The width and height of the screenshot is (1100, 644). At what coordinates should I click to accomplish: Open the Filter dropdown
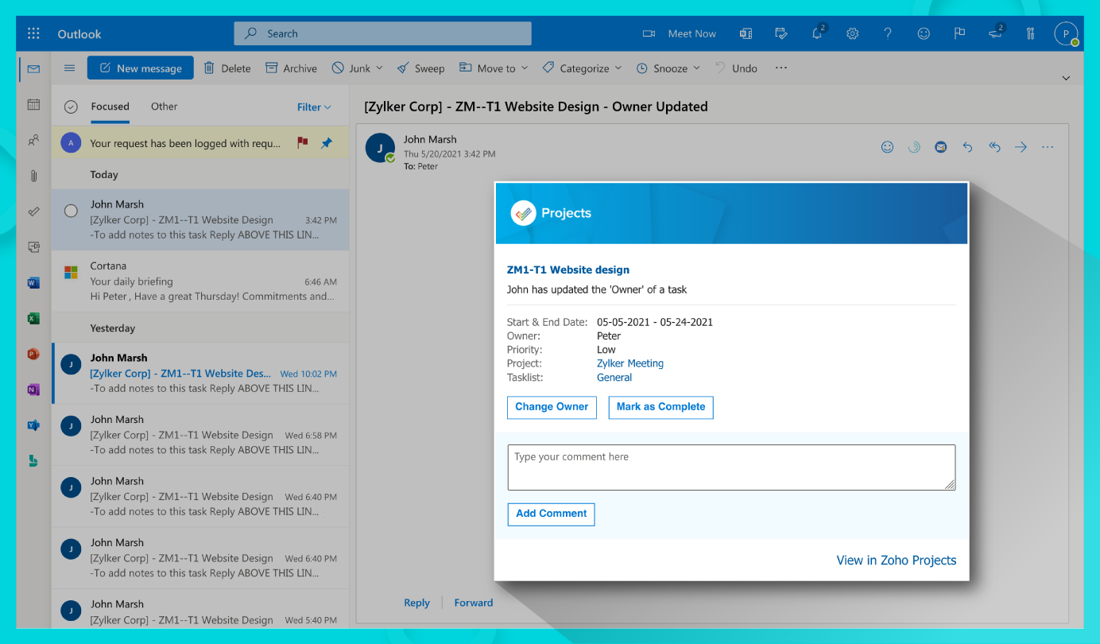coord(314,107)
